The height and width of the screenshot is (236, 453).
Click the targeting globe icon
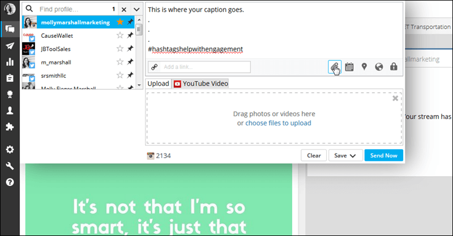(379, 67)
